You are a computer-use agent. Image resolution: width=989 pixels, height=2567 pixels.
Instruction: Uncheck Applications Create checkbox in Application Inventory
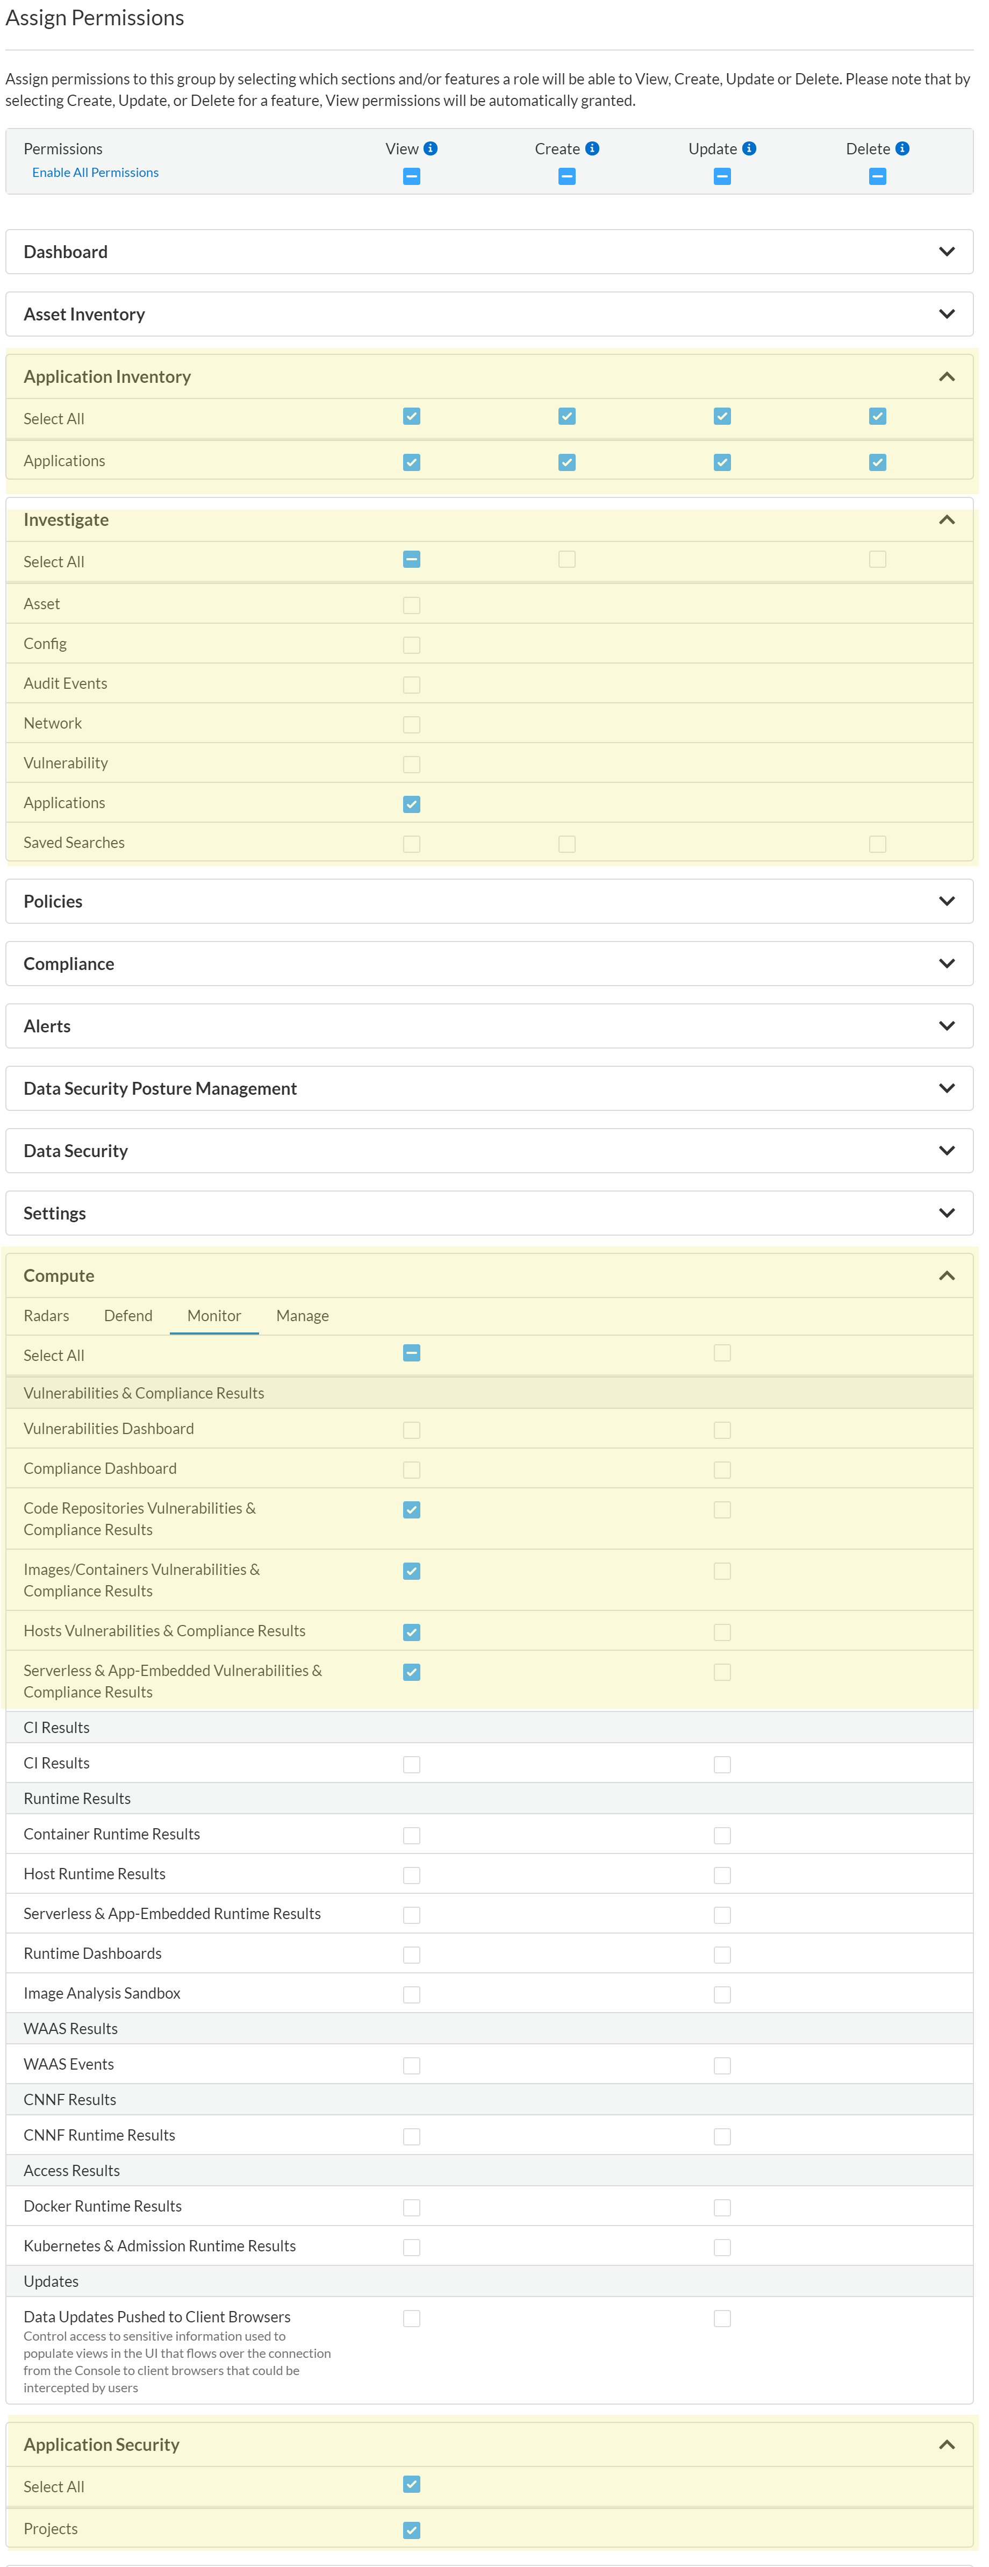click(567, 462)
